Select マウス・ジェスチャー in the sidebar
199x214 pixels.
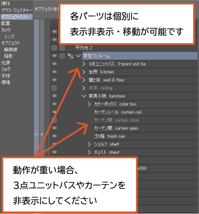click(x=17, y=10)
